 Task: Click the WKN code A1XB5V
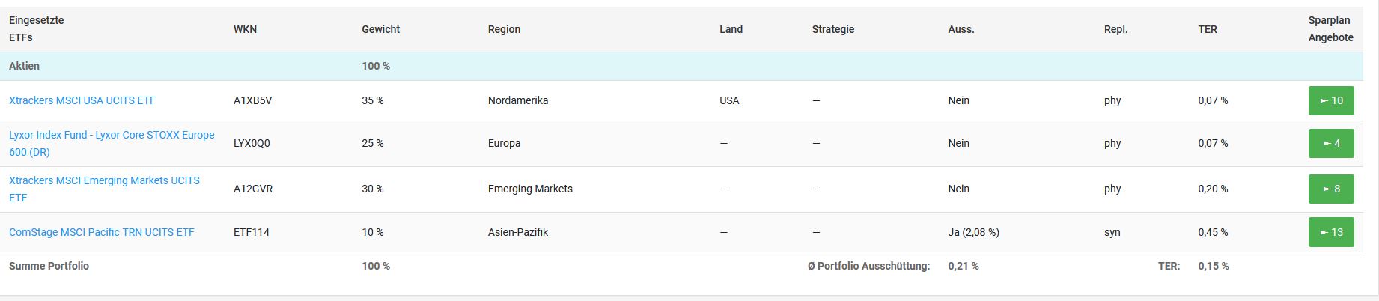252,100
